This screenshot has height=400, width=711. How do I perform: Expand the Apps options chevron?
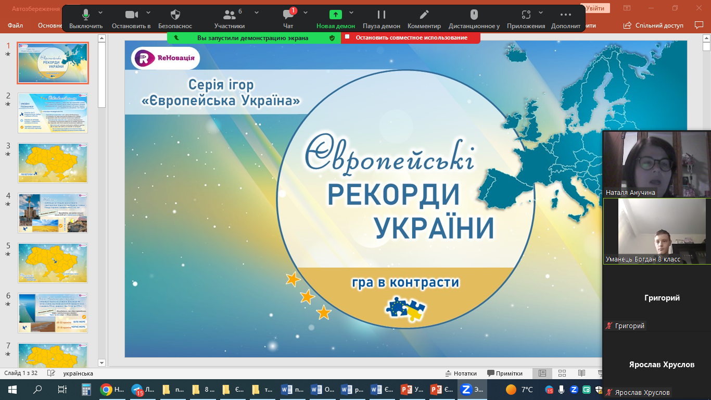(541, 12)
